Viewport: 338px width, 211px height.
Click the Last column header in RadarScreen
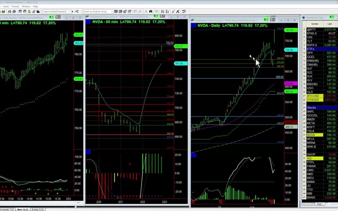[x=330, y=24]
